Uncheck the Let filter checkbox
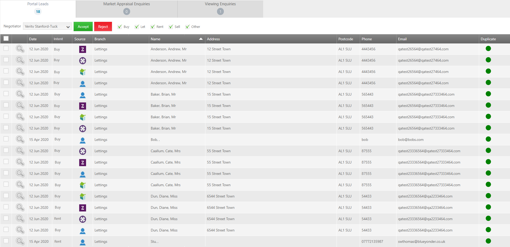This screenshot has width=510, height=247. (137, 27)
